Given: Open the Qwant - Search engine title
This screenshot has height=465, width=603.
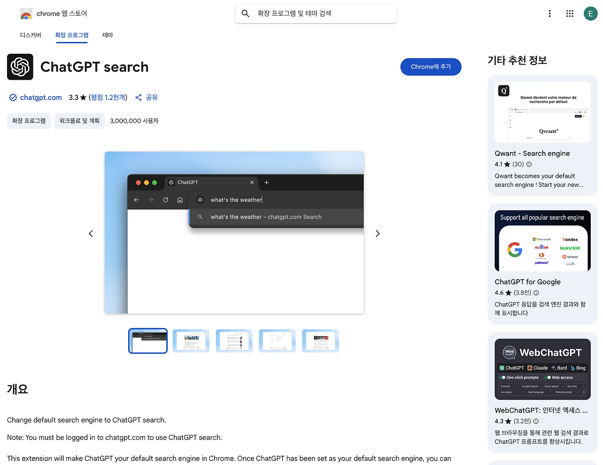Looking at the screenshot, I should click(532, 154).
